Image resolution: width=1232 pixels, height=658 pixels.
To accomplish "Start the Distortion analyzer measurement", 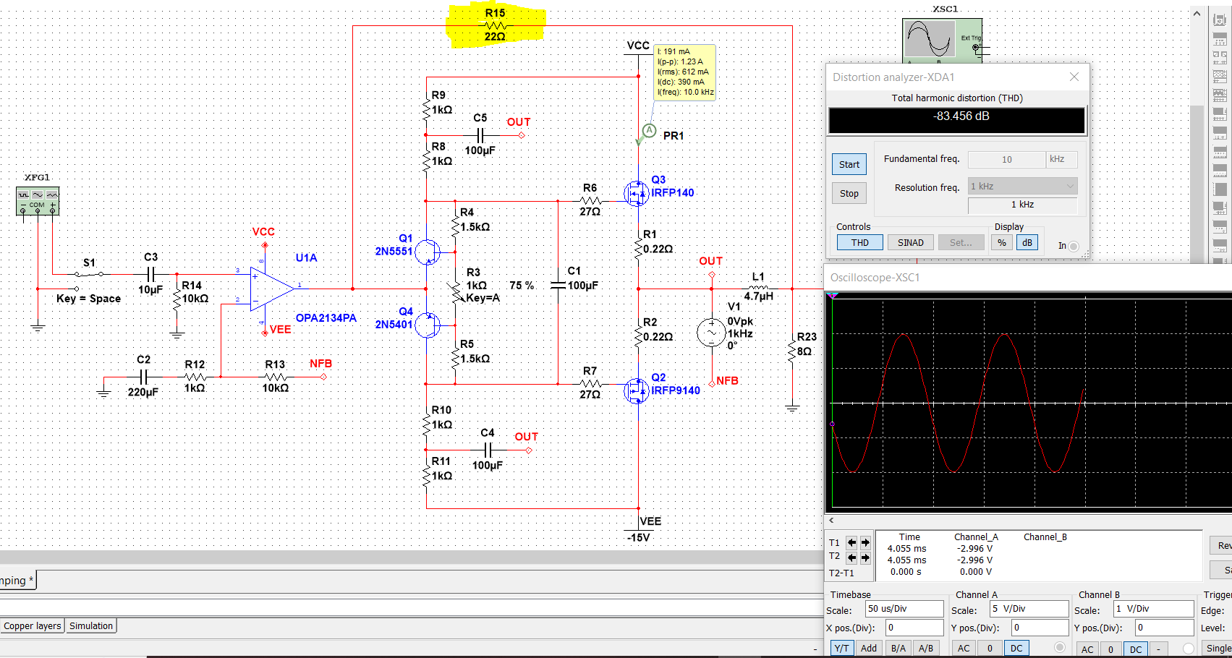I will (x=849, y=164).
